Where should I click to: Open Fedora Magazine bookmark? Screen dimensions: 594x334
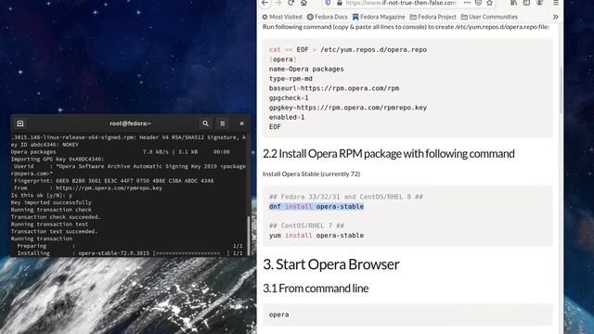click(x=379, y=17)
